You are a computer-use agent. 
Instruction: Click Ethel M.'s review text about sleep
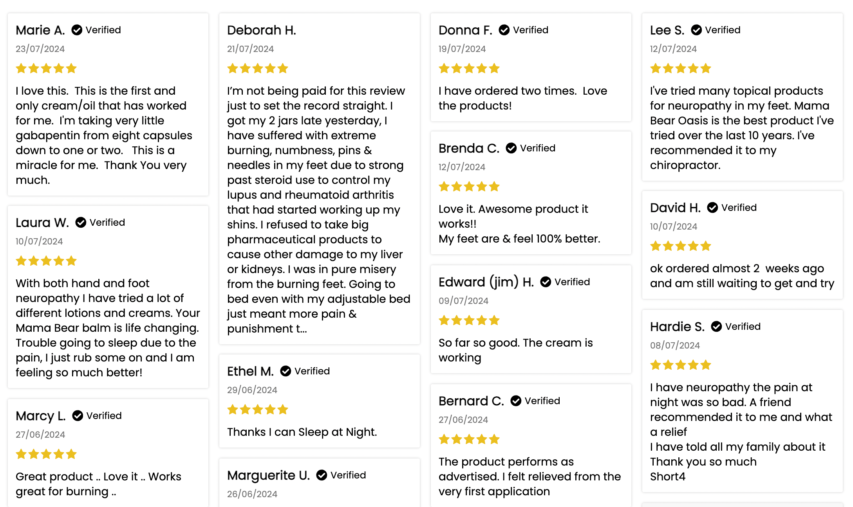pyautogui.click(x=302, y=432)
